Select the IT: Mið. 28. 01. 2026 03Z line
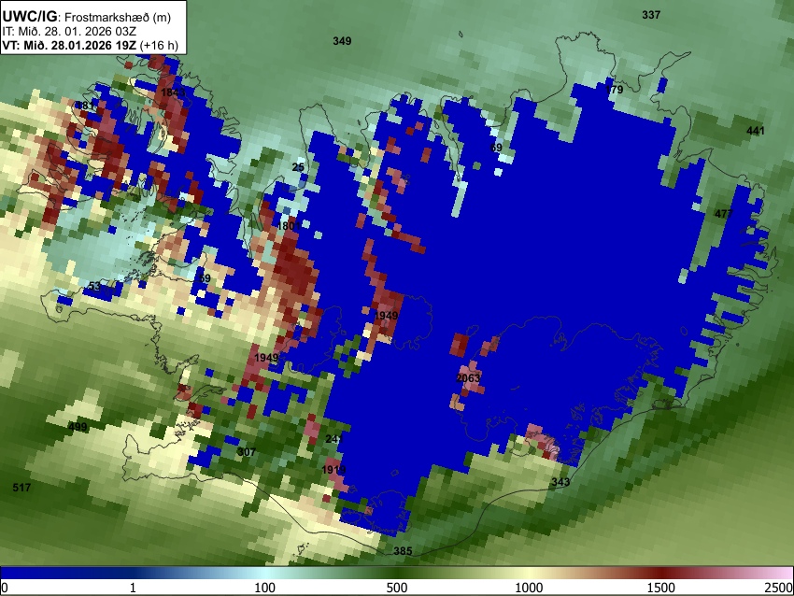 click(69, 32)
